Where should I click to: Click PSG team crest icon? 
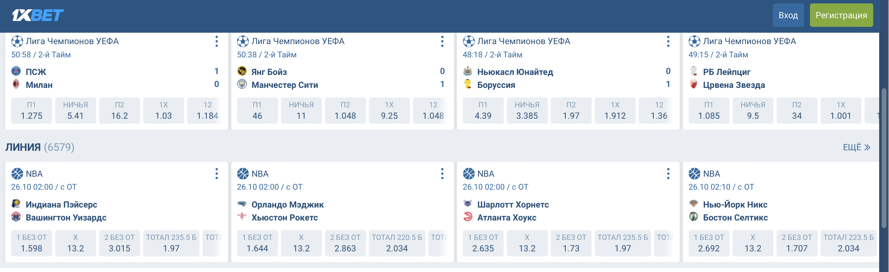coord(16,71)
